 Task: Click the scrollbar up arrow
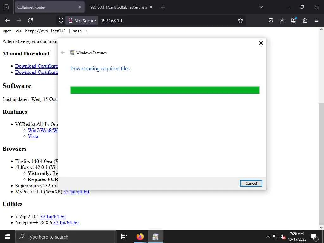[321, 29]
